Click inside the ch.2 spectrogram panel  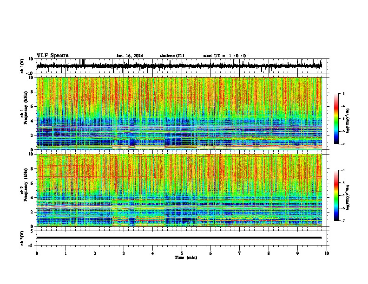point(179,190)
